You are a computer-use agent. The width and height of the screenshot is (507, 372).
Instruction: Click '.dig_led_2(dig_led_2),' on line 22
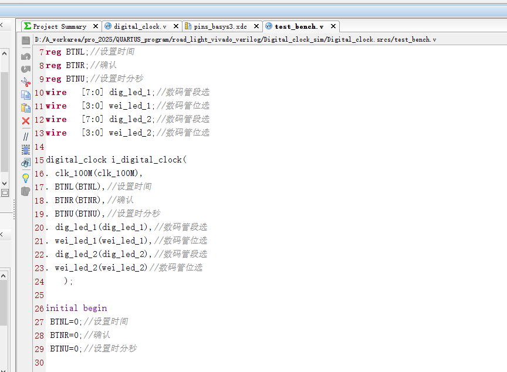click(x=99, y=254)
